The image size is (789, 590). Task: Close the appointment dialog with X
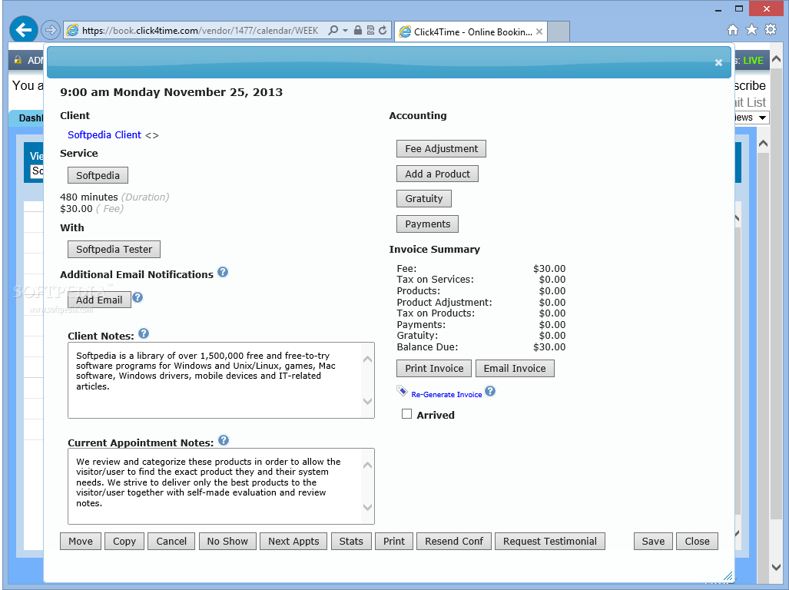tap(718, 62)
